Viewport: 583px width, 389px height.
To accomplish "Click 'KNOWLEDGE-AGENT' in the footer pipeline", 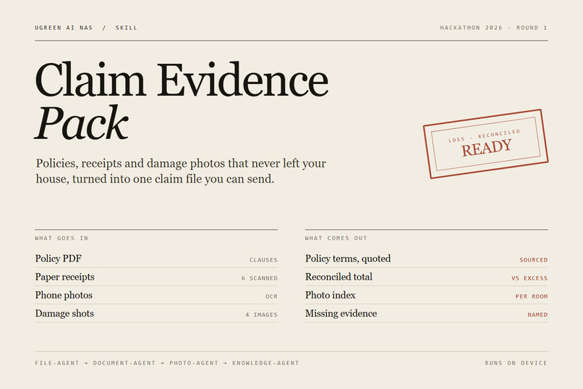I will (265, 363).
